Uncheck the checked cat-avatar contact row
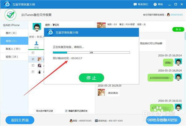This screenshot has width=186, height=126. pos(33,59)
